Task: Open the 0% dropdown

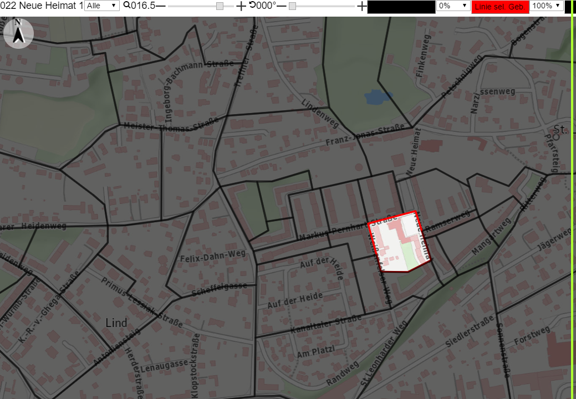Action: pos(453,6)
